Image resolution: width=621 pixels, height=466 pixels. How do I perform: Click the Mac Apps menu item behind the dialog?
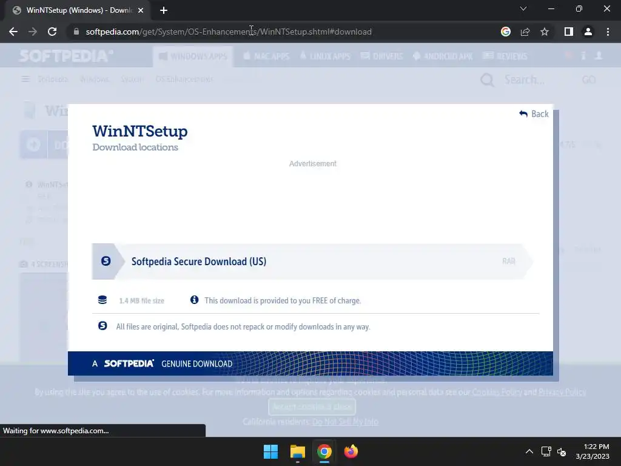pos(266,56)
